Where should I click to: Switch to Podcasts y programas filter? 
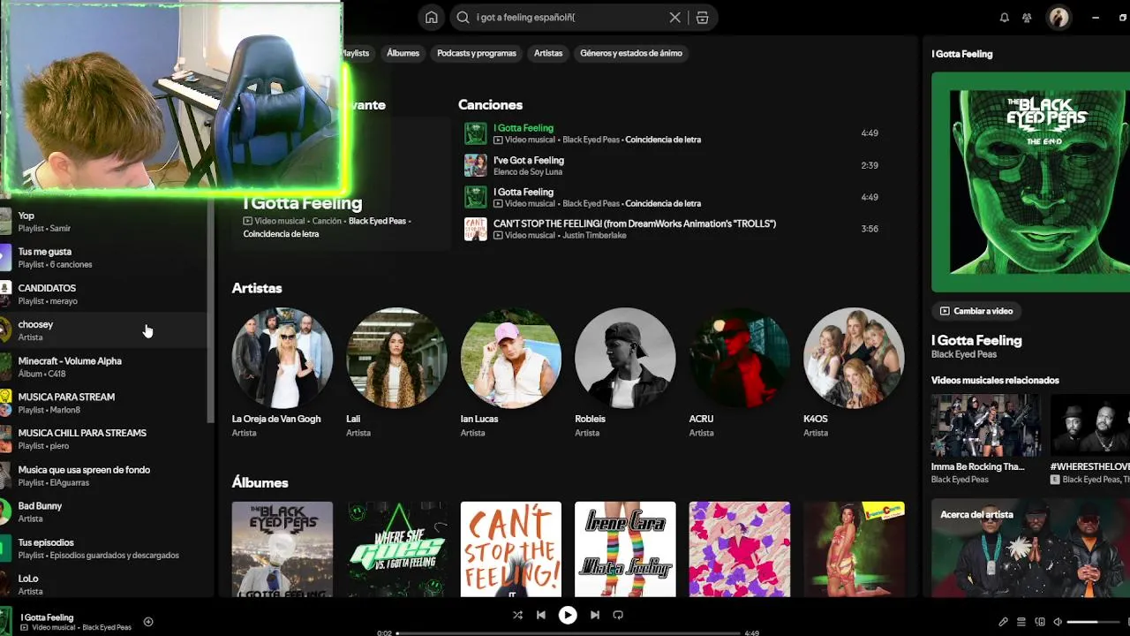tap(477, 53)
